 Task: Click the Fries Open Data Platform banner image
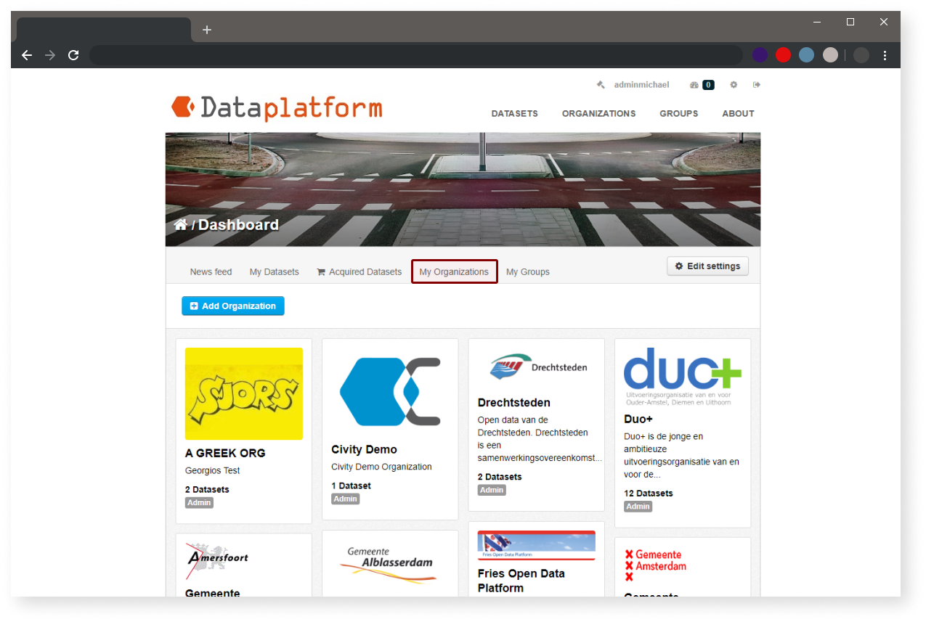pyautogui.click(x=537, y=545)
